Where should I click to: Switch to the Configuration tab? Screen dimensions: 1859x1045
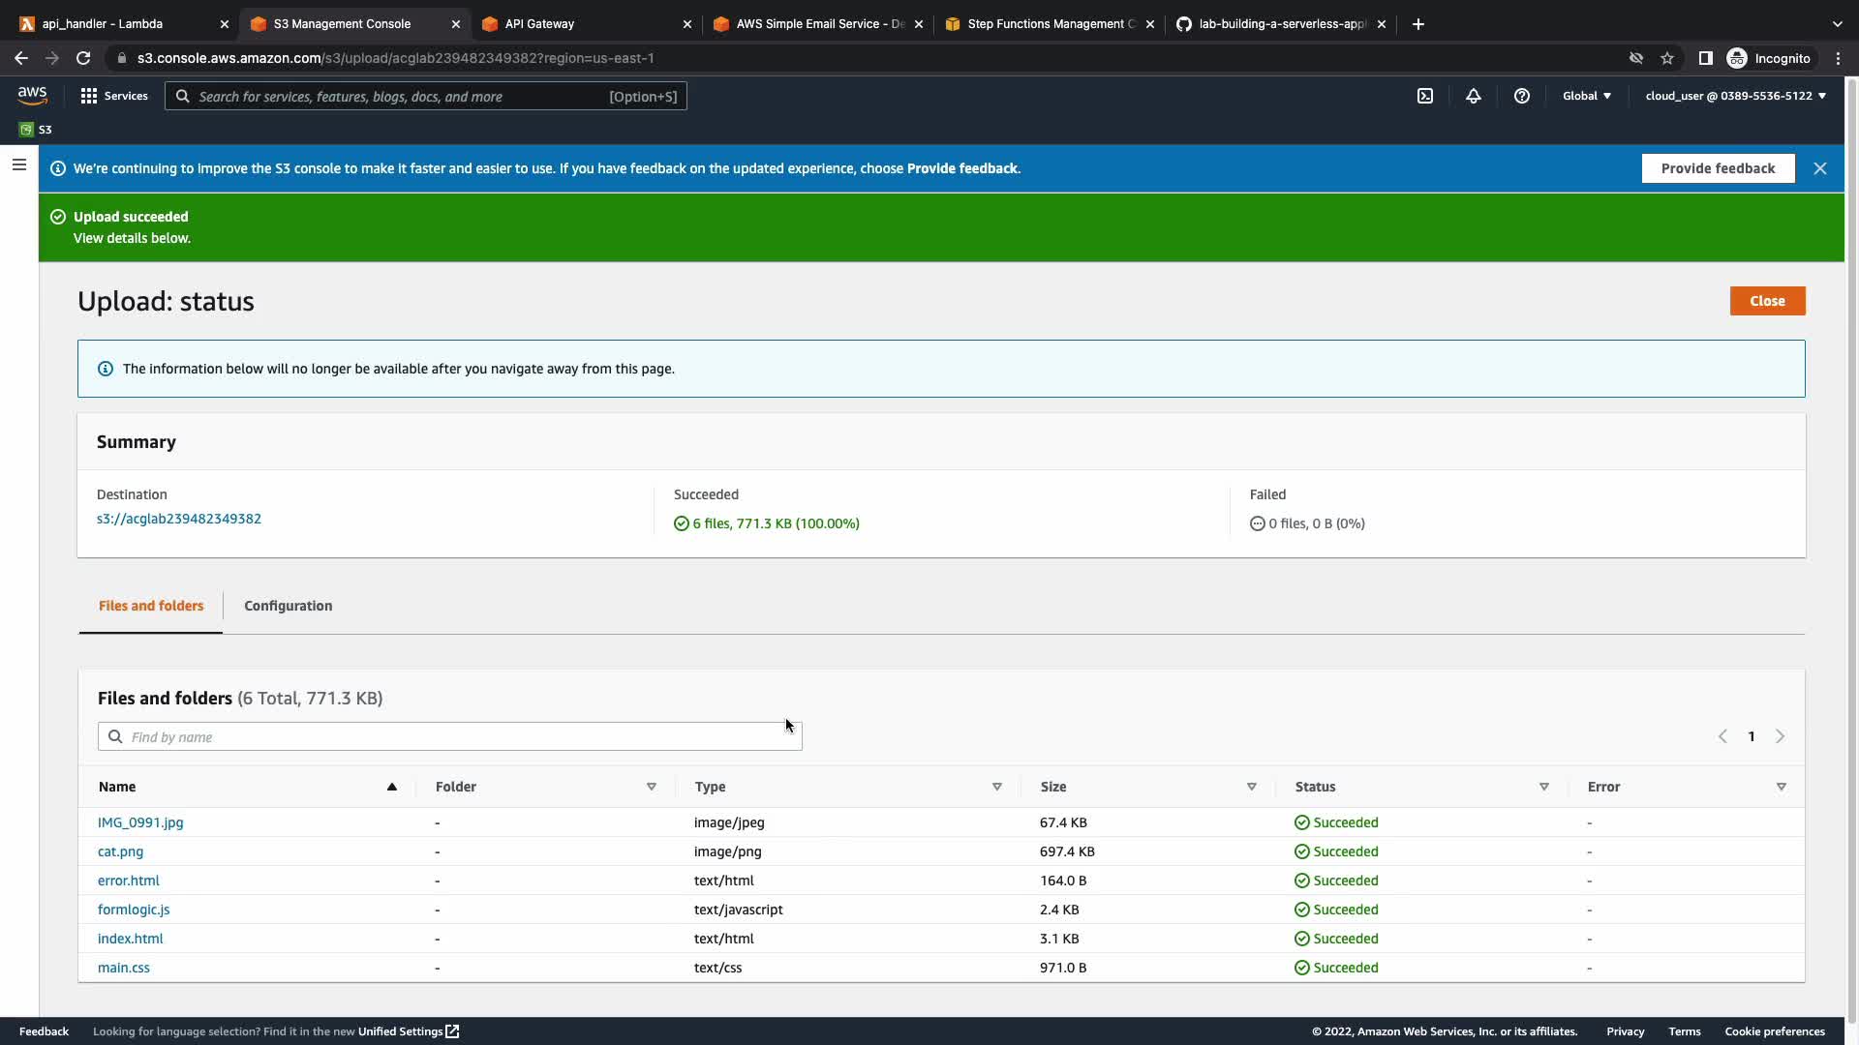(288, 606)
